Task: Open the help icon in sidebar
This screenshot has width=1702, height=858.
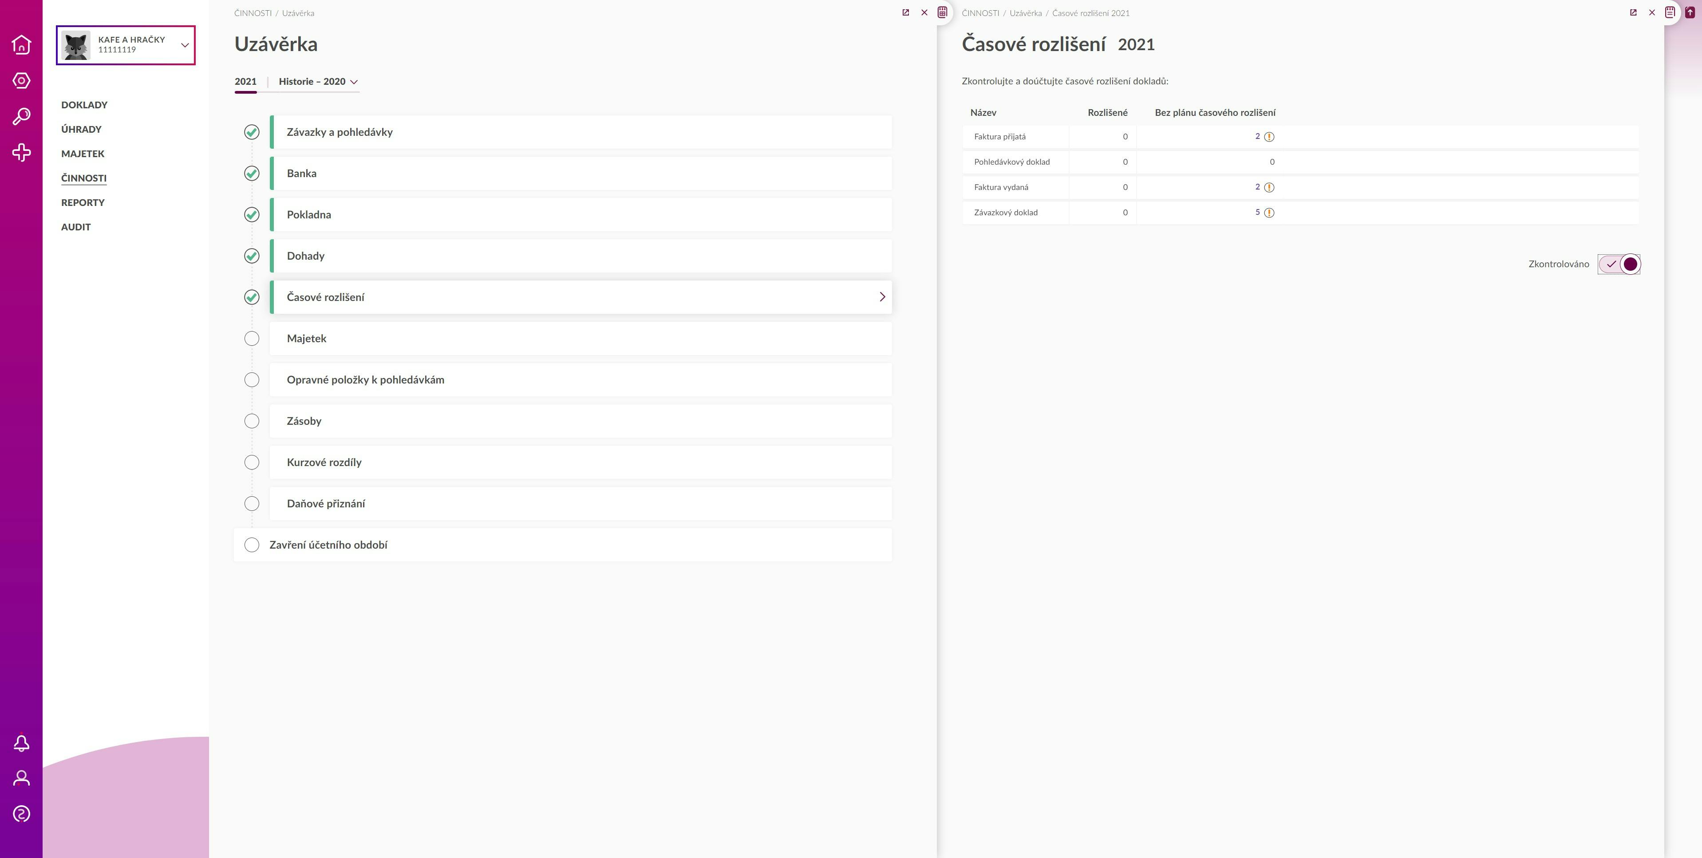Action: 21,814
